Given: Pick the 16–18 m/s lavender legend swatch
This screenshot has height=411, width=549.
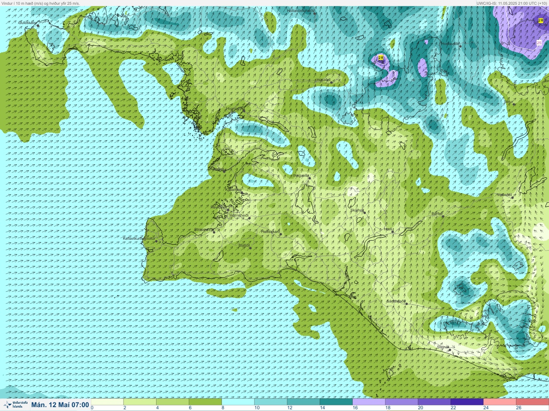Looking at the screenshot, I should [x=369, y=402].
